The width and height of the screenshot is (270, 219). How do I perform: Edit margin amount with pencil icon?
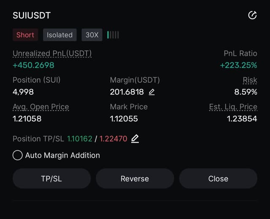tap(152, 92)
